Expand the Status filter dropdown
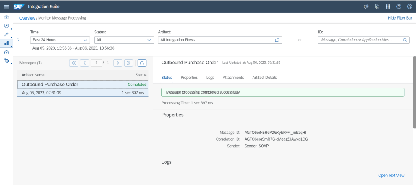Screen dimensions: 416x185 click(x=123, y=40)
